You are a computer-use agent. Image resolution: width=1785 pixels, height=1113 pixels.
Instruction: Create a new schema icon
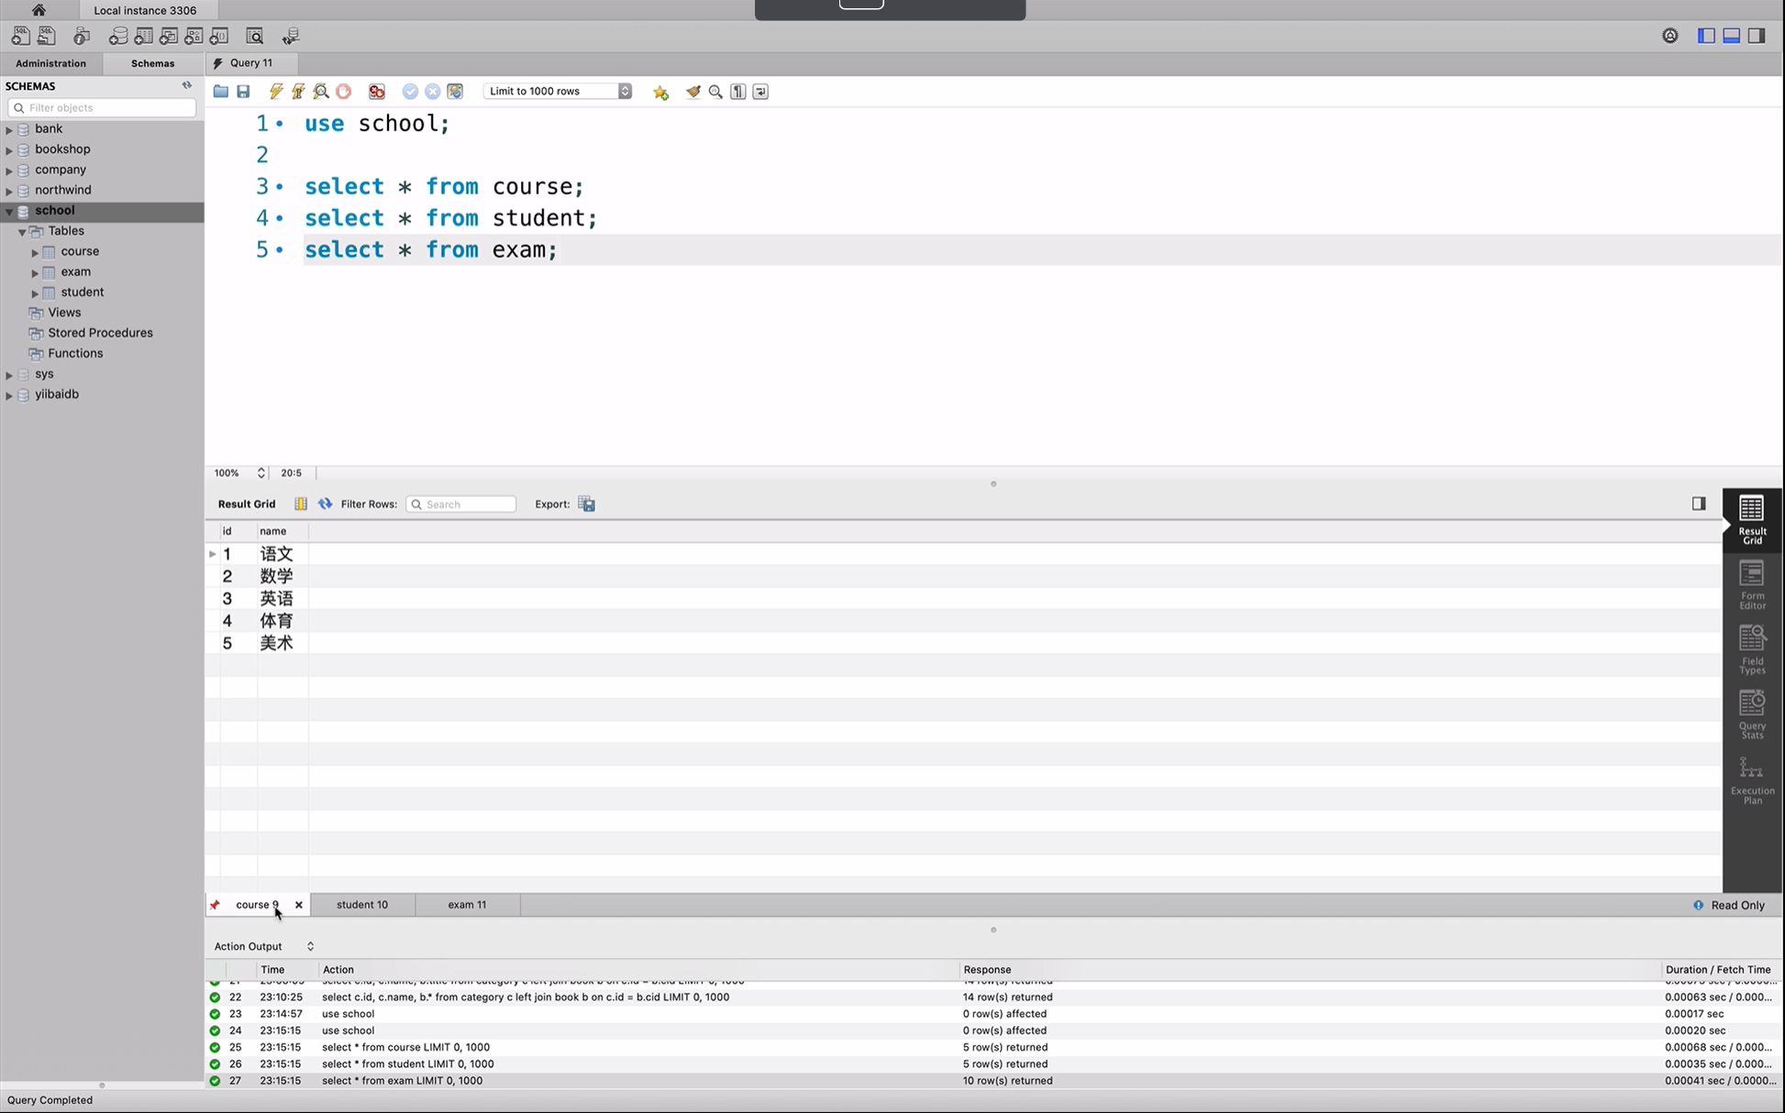click(118, 36)
